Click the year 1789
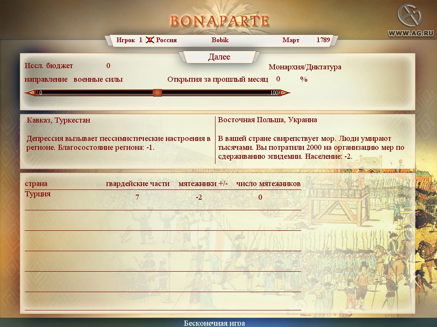This screenshot has width=437, height=327. pos(323,40)
